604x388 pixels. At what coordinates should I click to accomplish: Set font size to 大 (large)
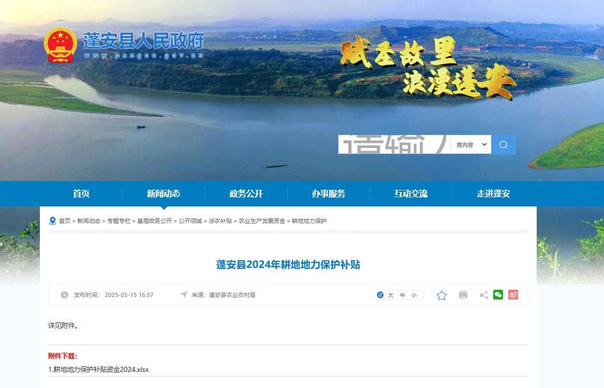click(x=391, y=295)
